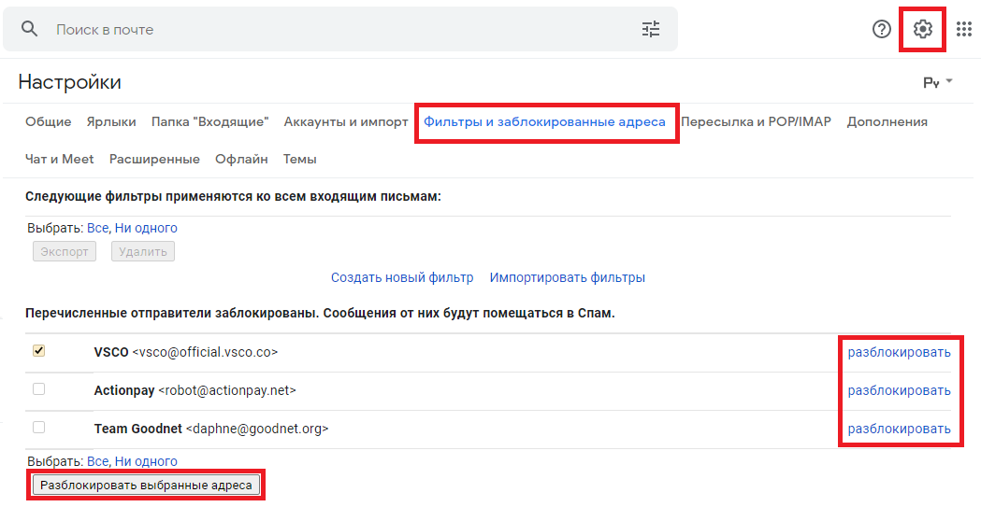981x507 pixels.
Task: Open the Help question mark icon
Action: coord(881,29)
